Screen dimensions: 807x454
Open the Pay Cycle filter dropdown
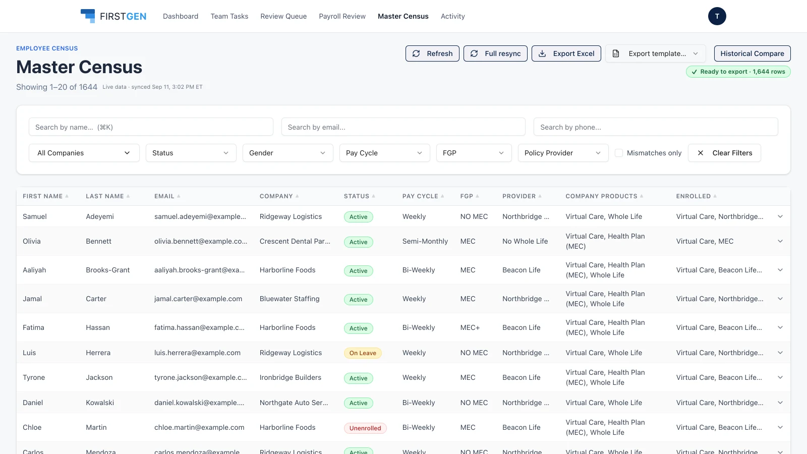tap(385, 153)
